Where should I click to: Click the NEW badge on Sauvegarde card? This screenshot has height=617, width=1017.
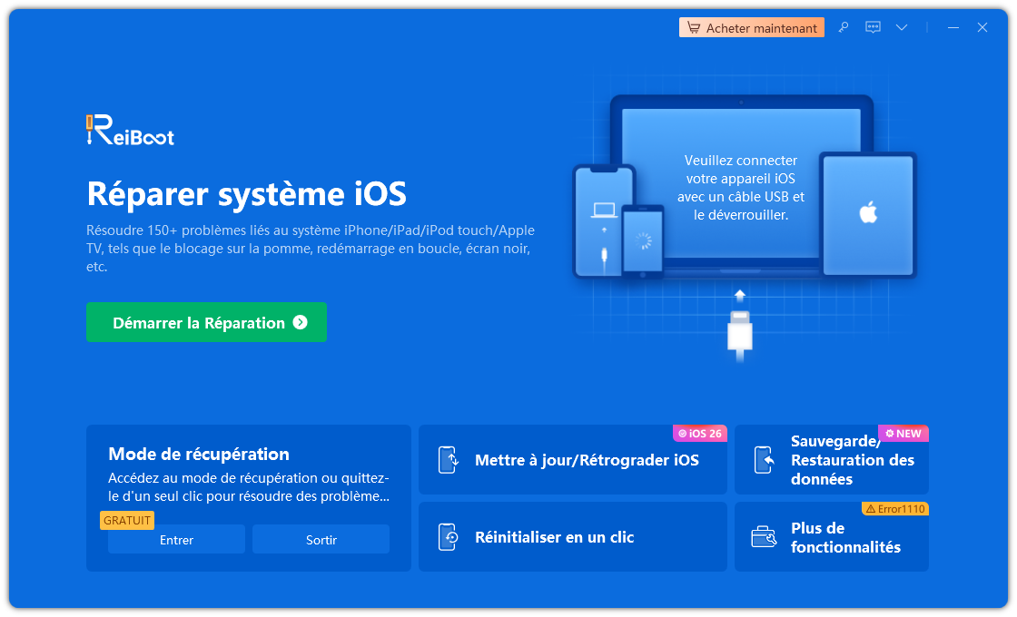pyautogui.click(x=903, y=434)
